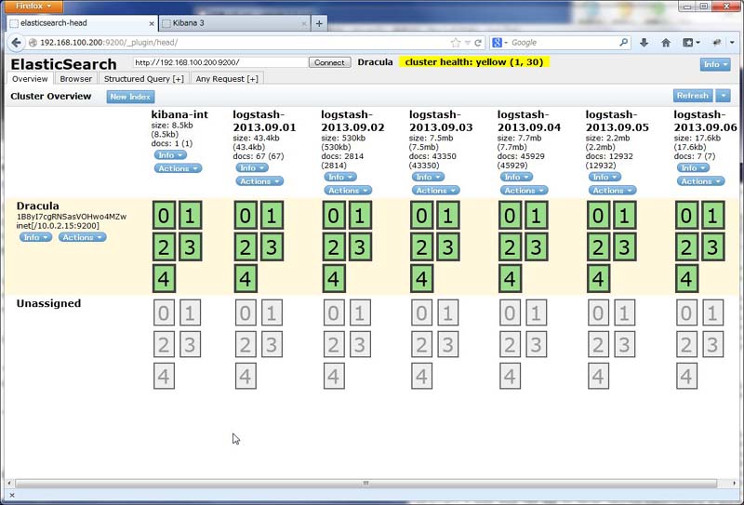
Task: Go to Firefox home page icon
Action: point(666,43)
